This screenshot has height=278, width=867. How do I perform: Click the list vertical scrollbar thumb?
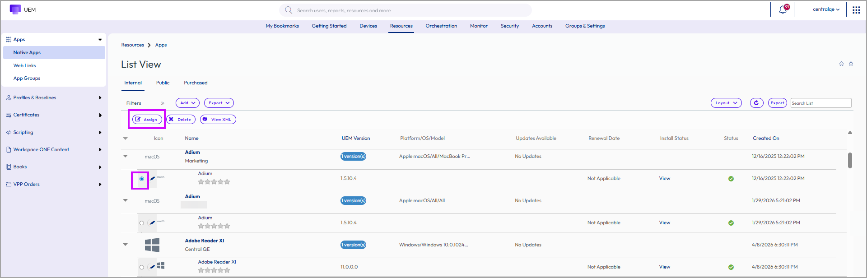point(850,160)
